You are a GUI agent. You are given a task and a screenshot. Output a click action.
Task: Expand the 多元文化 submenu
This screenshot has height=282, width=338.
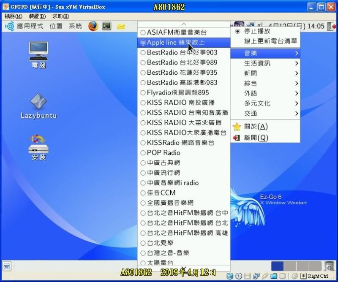[265, 103]
